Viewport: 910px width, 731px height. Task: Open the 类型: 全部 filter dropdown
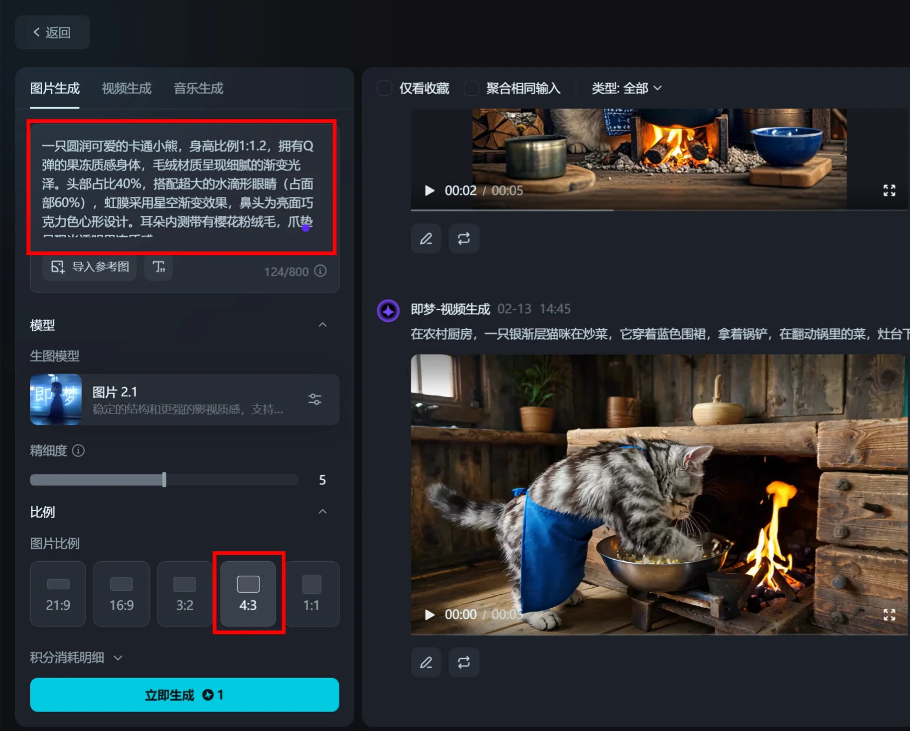click(626, 88)
